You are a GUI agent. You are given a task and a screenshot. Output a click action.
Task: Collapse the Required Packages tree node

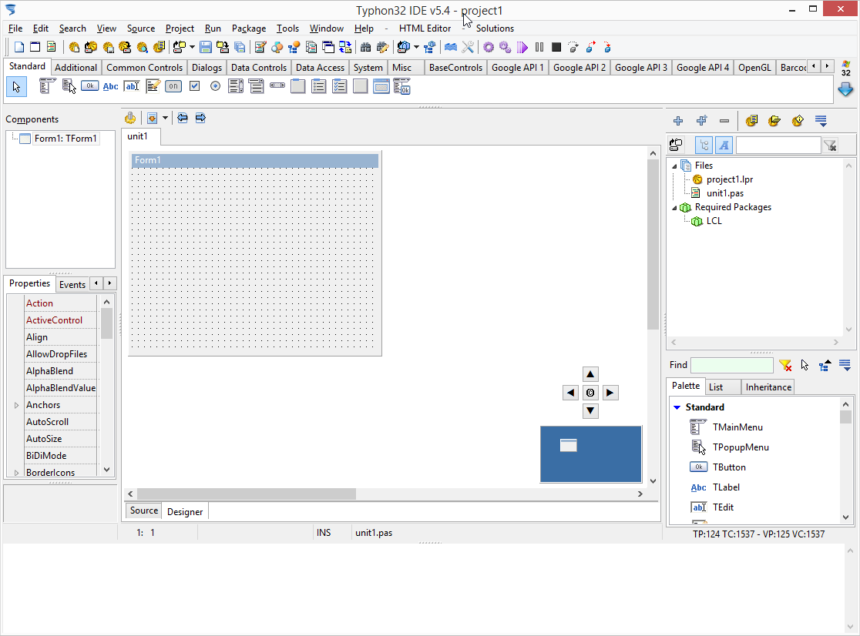674,208
